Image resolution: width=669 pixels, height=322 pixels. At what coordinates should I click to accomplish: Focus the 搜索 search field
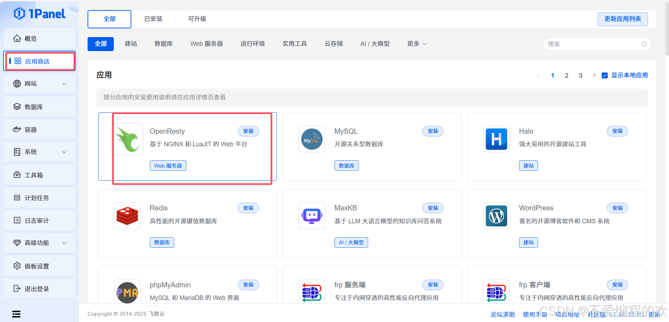point(597,44)
